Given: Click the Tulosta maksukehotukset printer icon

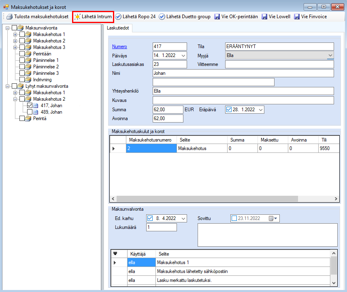Looking at the screenshot, I should 9,17.
